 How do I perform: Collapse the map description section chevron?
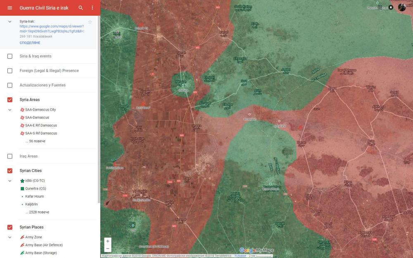10,21
